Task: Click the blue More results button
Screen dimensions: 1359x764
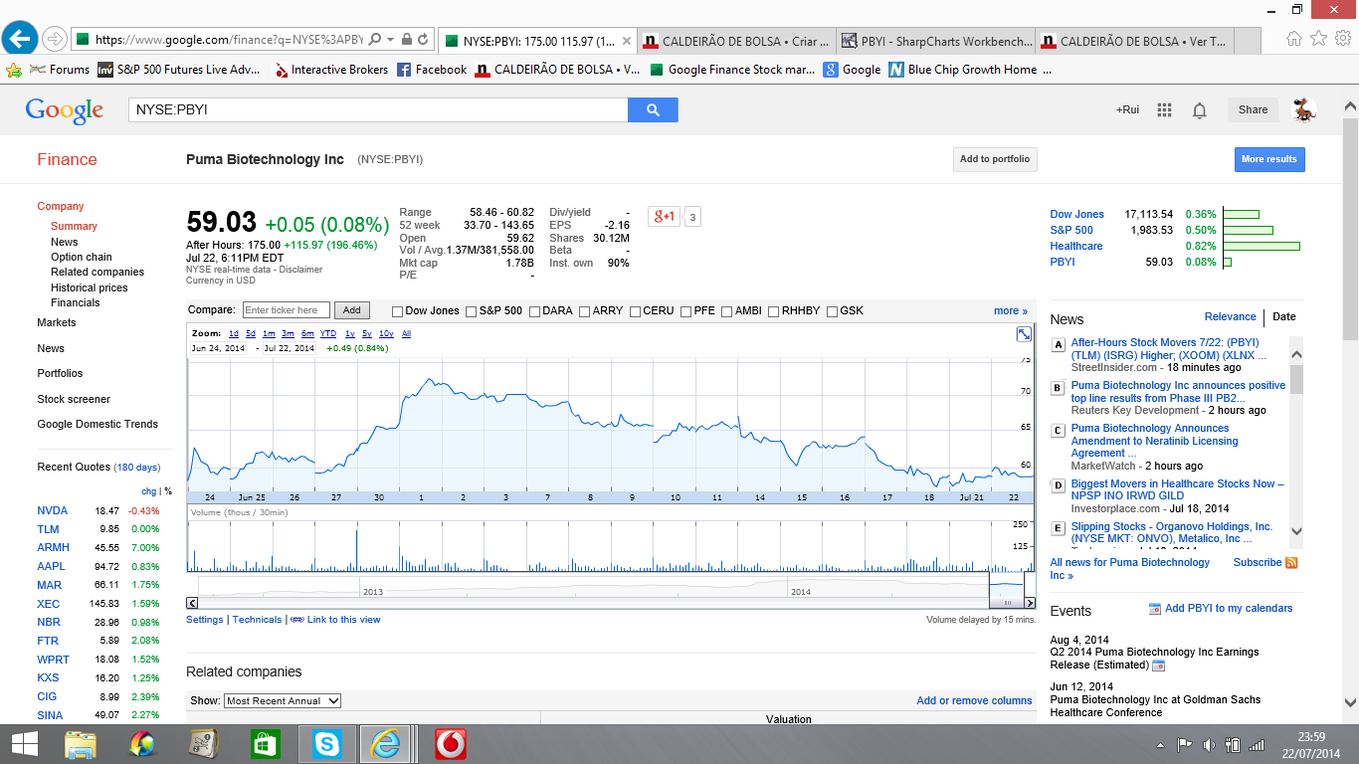Action: coord(1268,159)
